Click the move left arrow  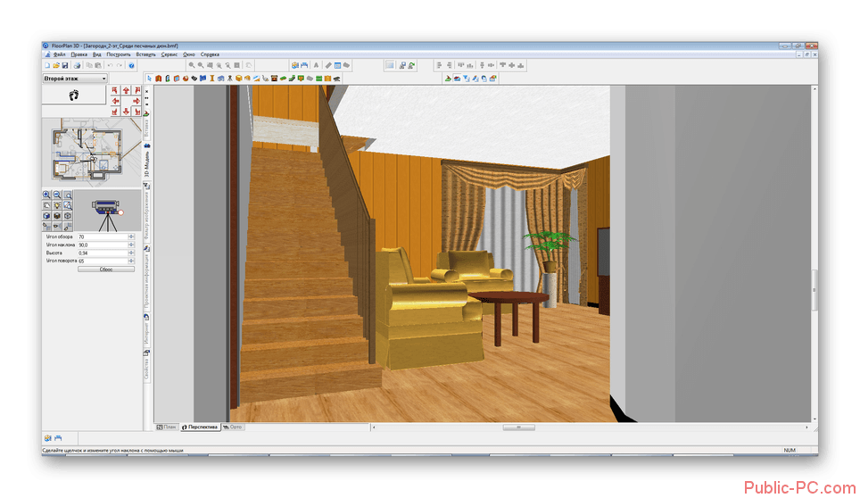115,101
